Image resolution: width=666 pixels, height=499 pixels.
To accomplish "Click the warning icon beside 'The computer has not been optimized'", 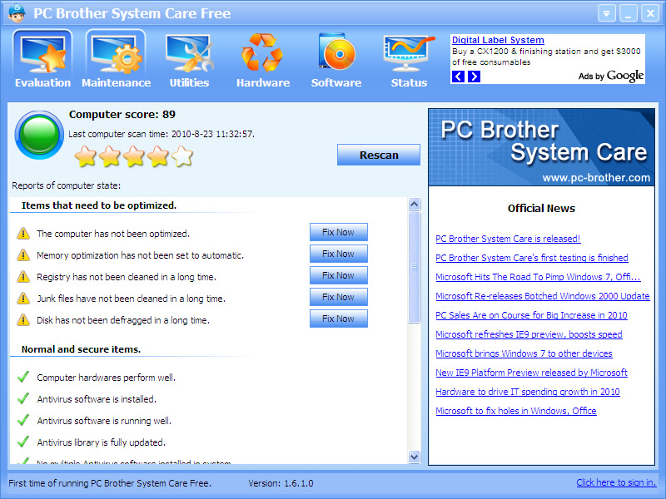I will click(x=23, y=234).
